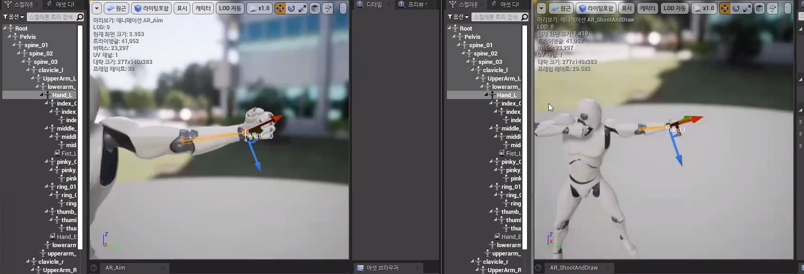Toggle surface snapping cube icon in AR_Aim viewport
Image resolution: width=804 pixels, height=274 pixels.
[x=314, y=8]
